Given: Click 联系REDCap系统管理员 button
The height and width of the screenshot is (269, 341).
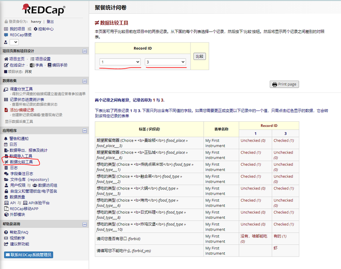Looking at the screenshot, I should (x=29, y=255).
